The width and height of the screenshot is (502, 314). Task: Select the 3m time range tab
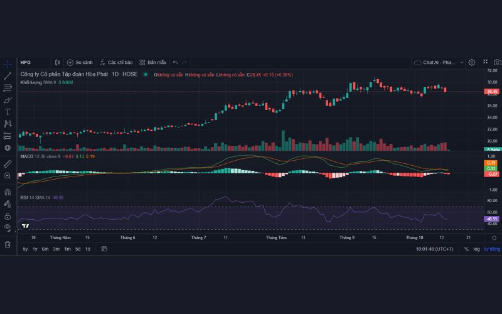(x=56, y=249)
